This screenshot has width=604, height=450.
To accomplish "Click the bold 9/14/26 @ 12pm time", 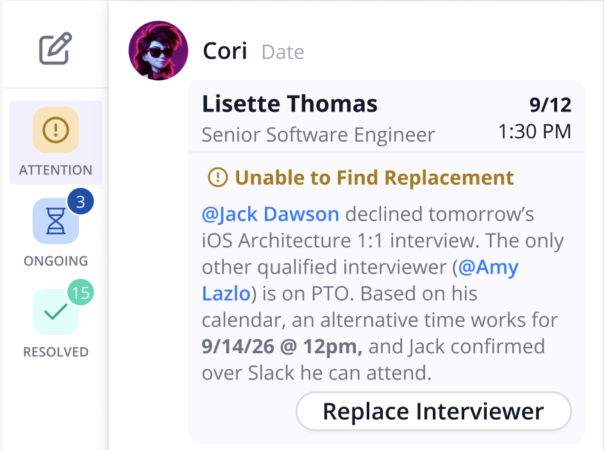I will pyautogui.click(x=282, y=346).
